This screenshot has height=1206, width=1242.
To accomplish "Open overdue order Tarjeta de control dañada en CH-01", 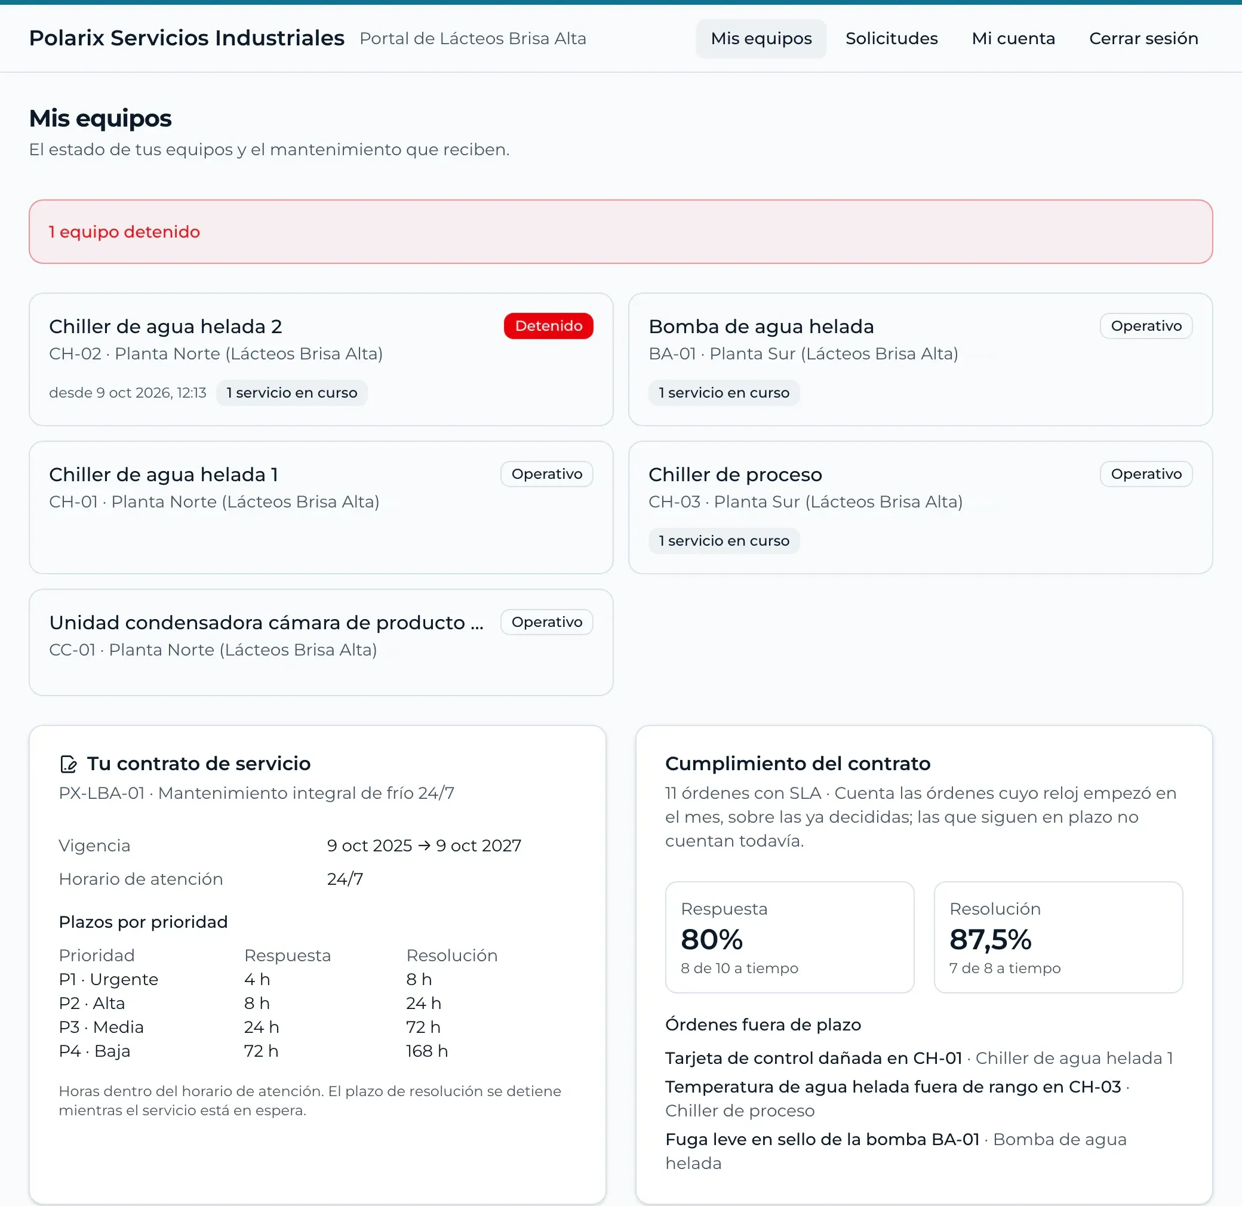I will point(813,1059).
